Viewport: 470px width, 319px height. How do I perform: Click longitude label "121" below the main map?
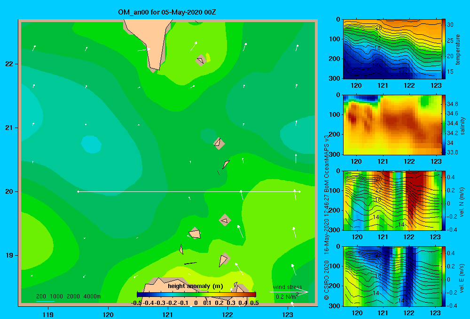[168, 314]
